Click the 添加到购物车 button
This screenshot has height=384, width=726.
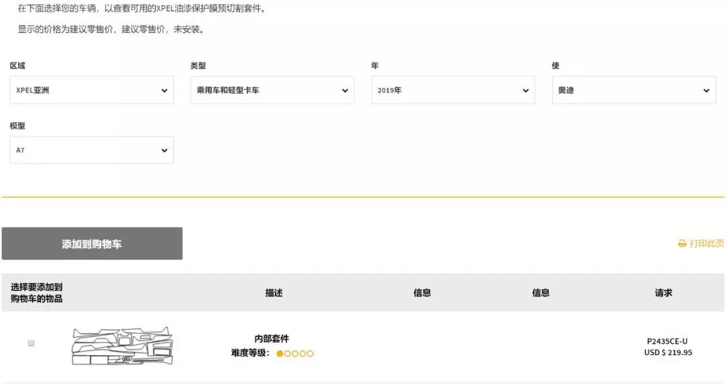coord(92,243)
